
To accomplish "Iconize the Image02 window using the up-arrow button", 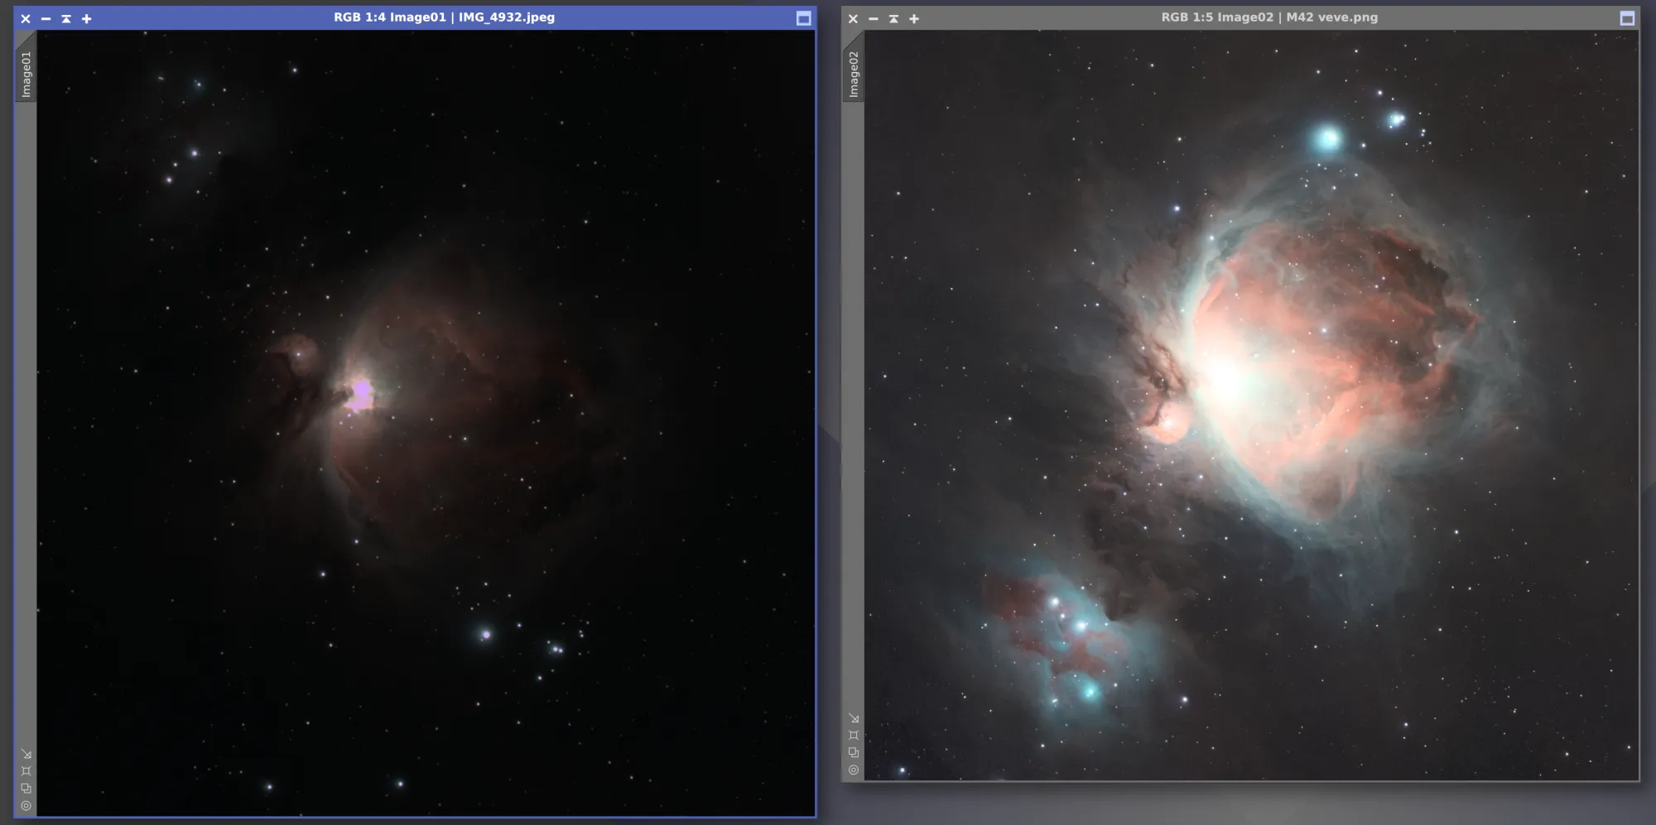I will point(893,18).
